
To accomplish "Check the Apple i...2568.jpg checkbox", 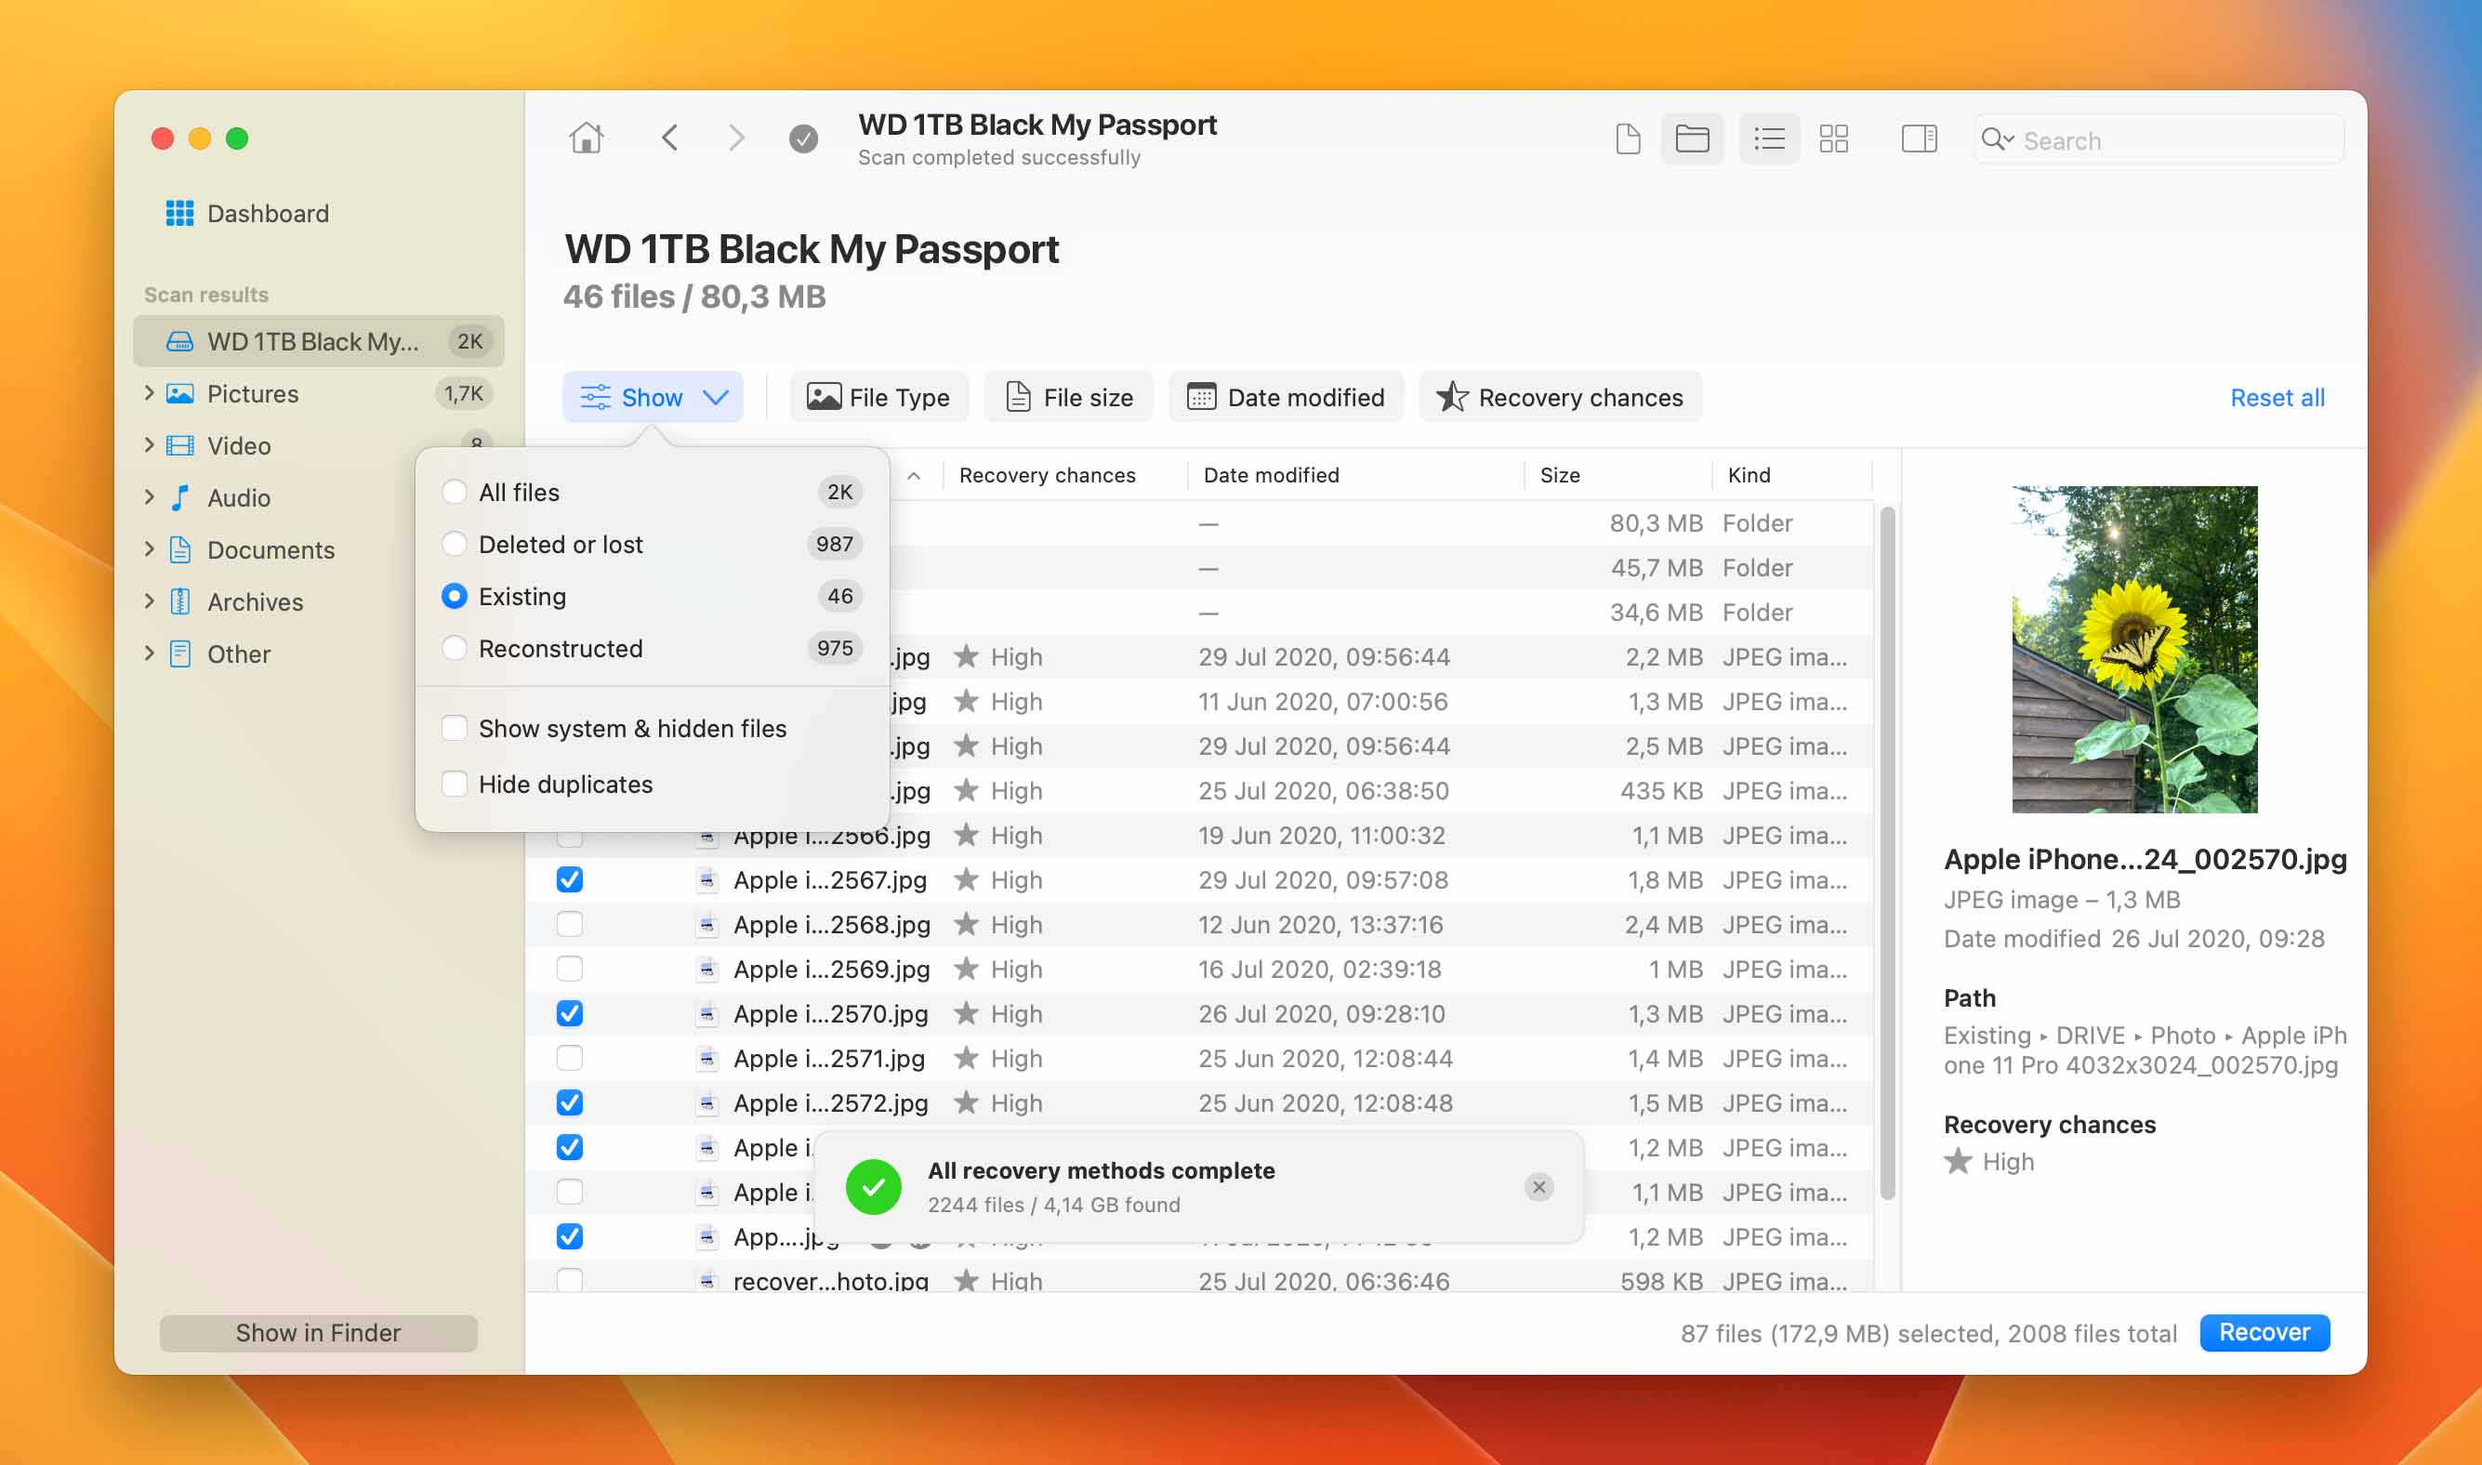I will (570, 924).
